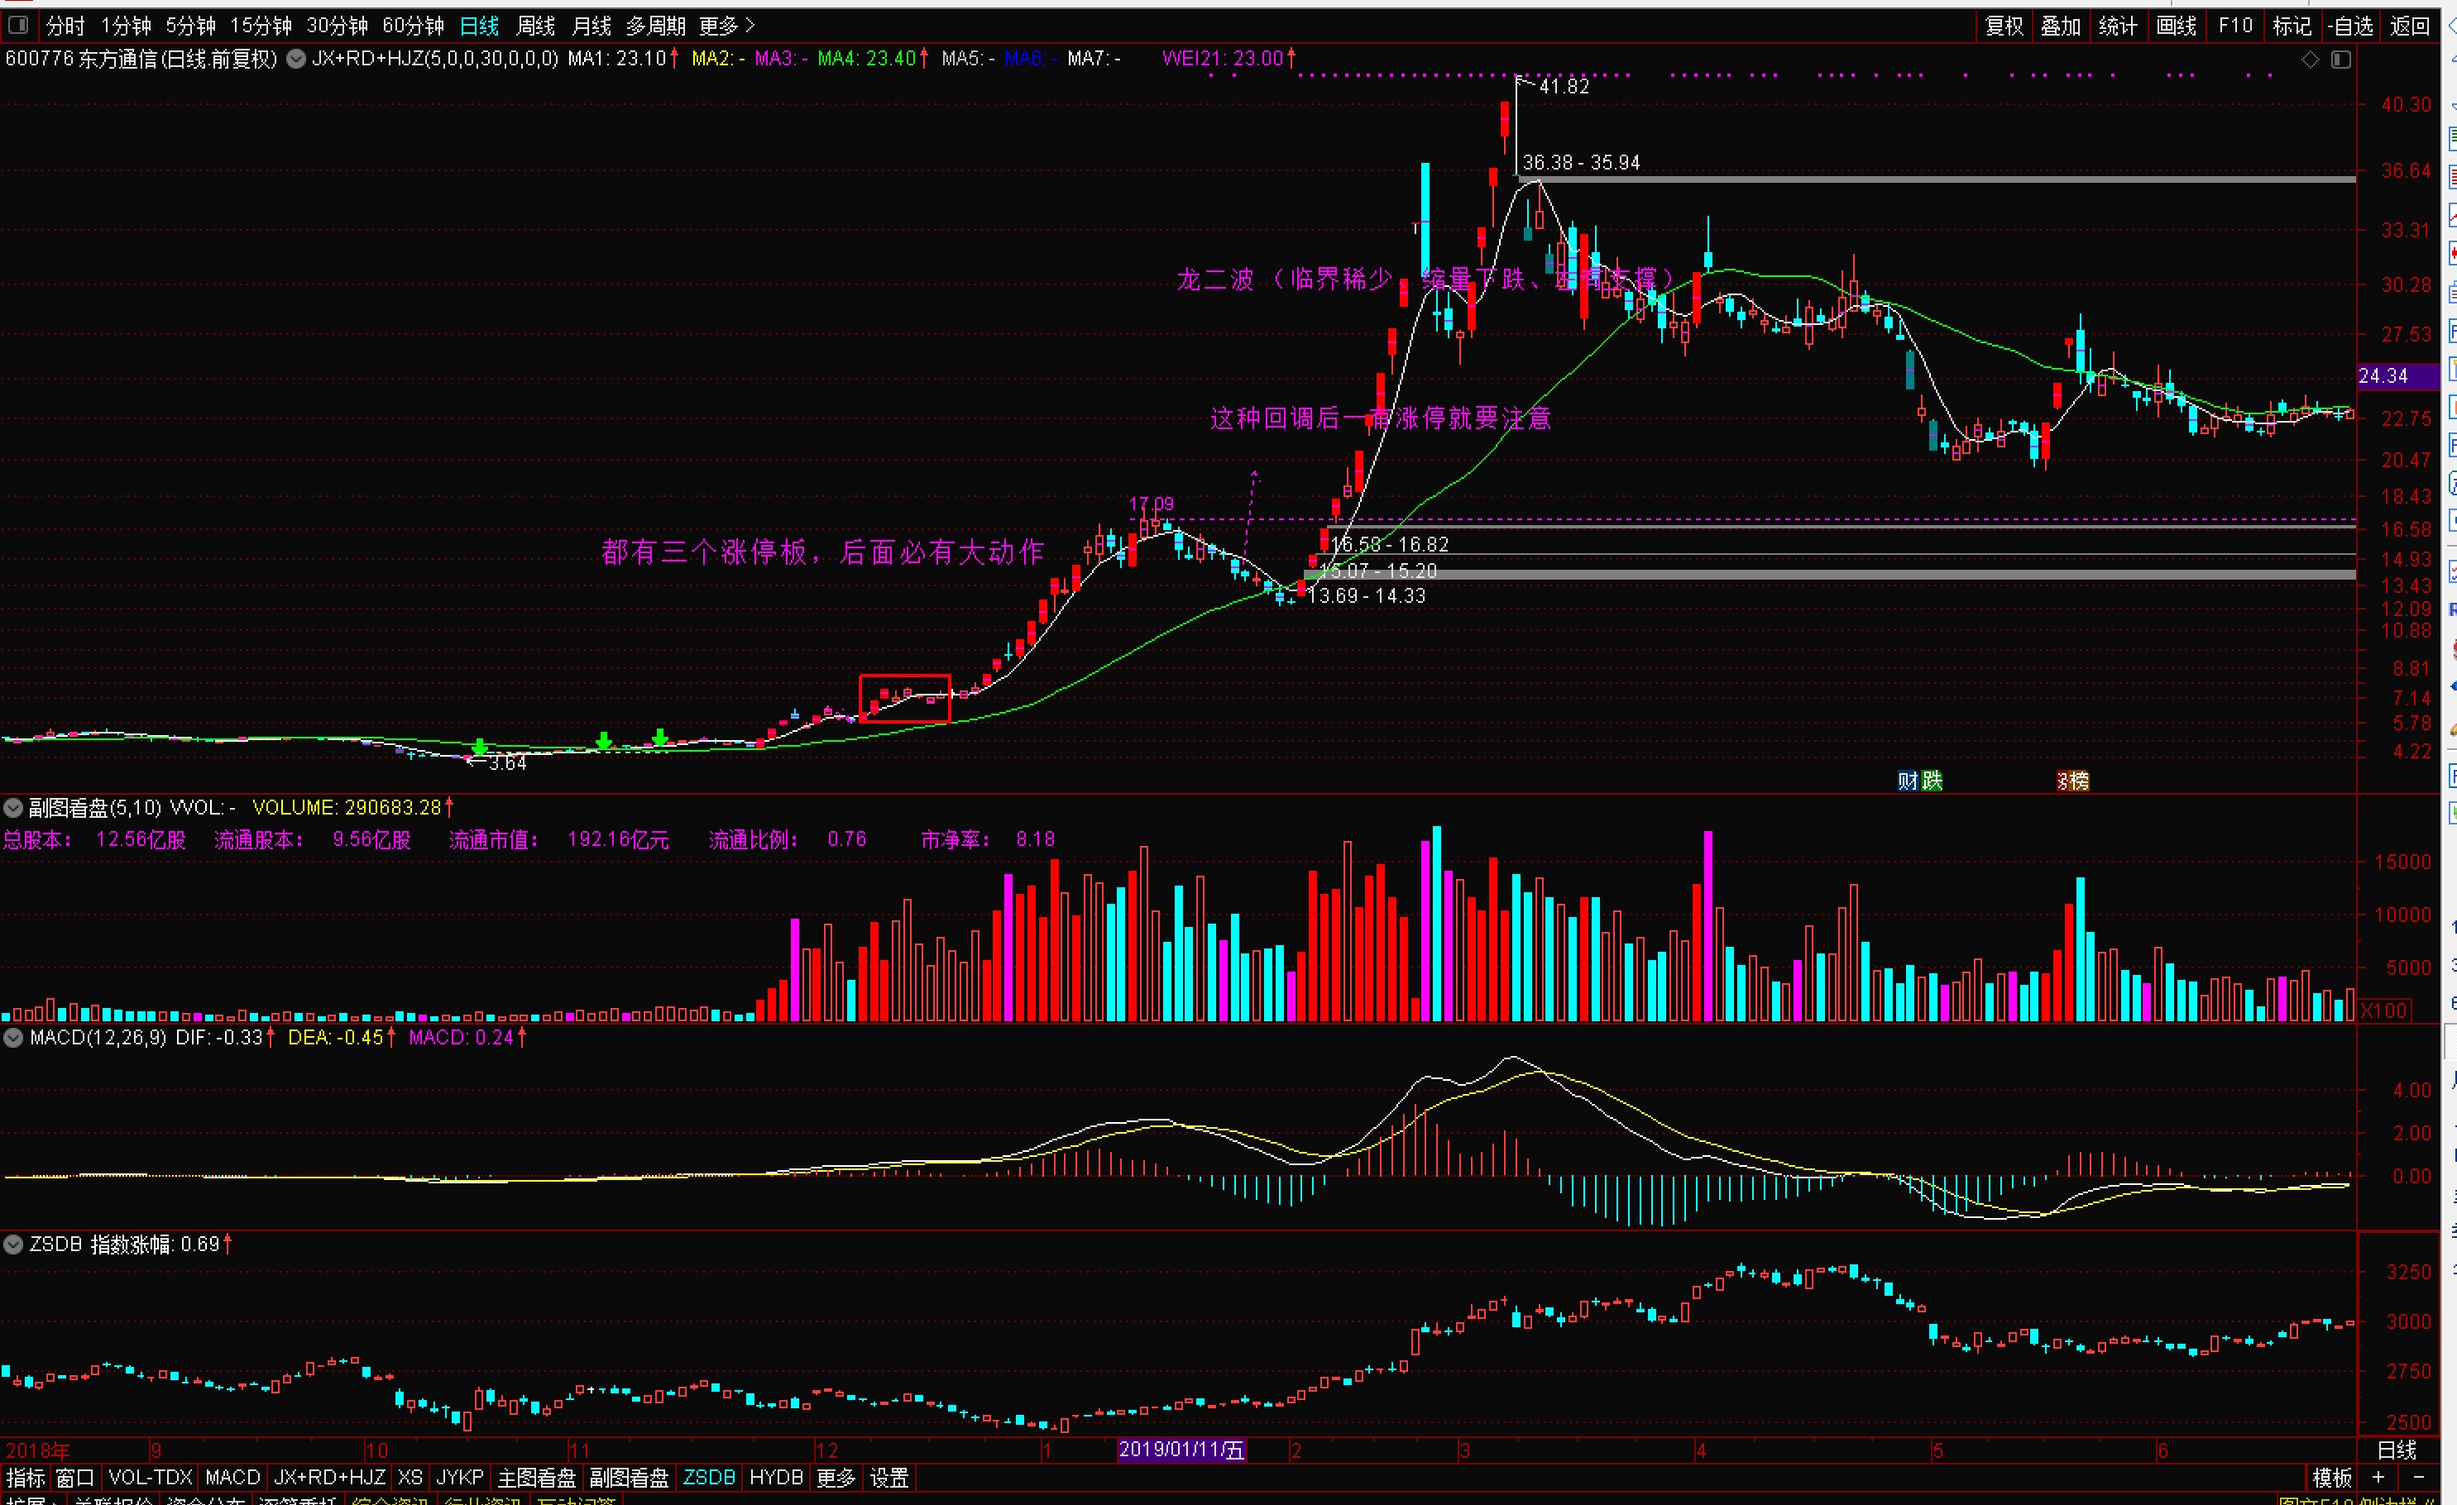Click the 财 info marker on chart
The height and width of the screenshot is (1505, 2457).
point(1908,781)
